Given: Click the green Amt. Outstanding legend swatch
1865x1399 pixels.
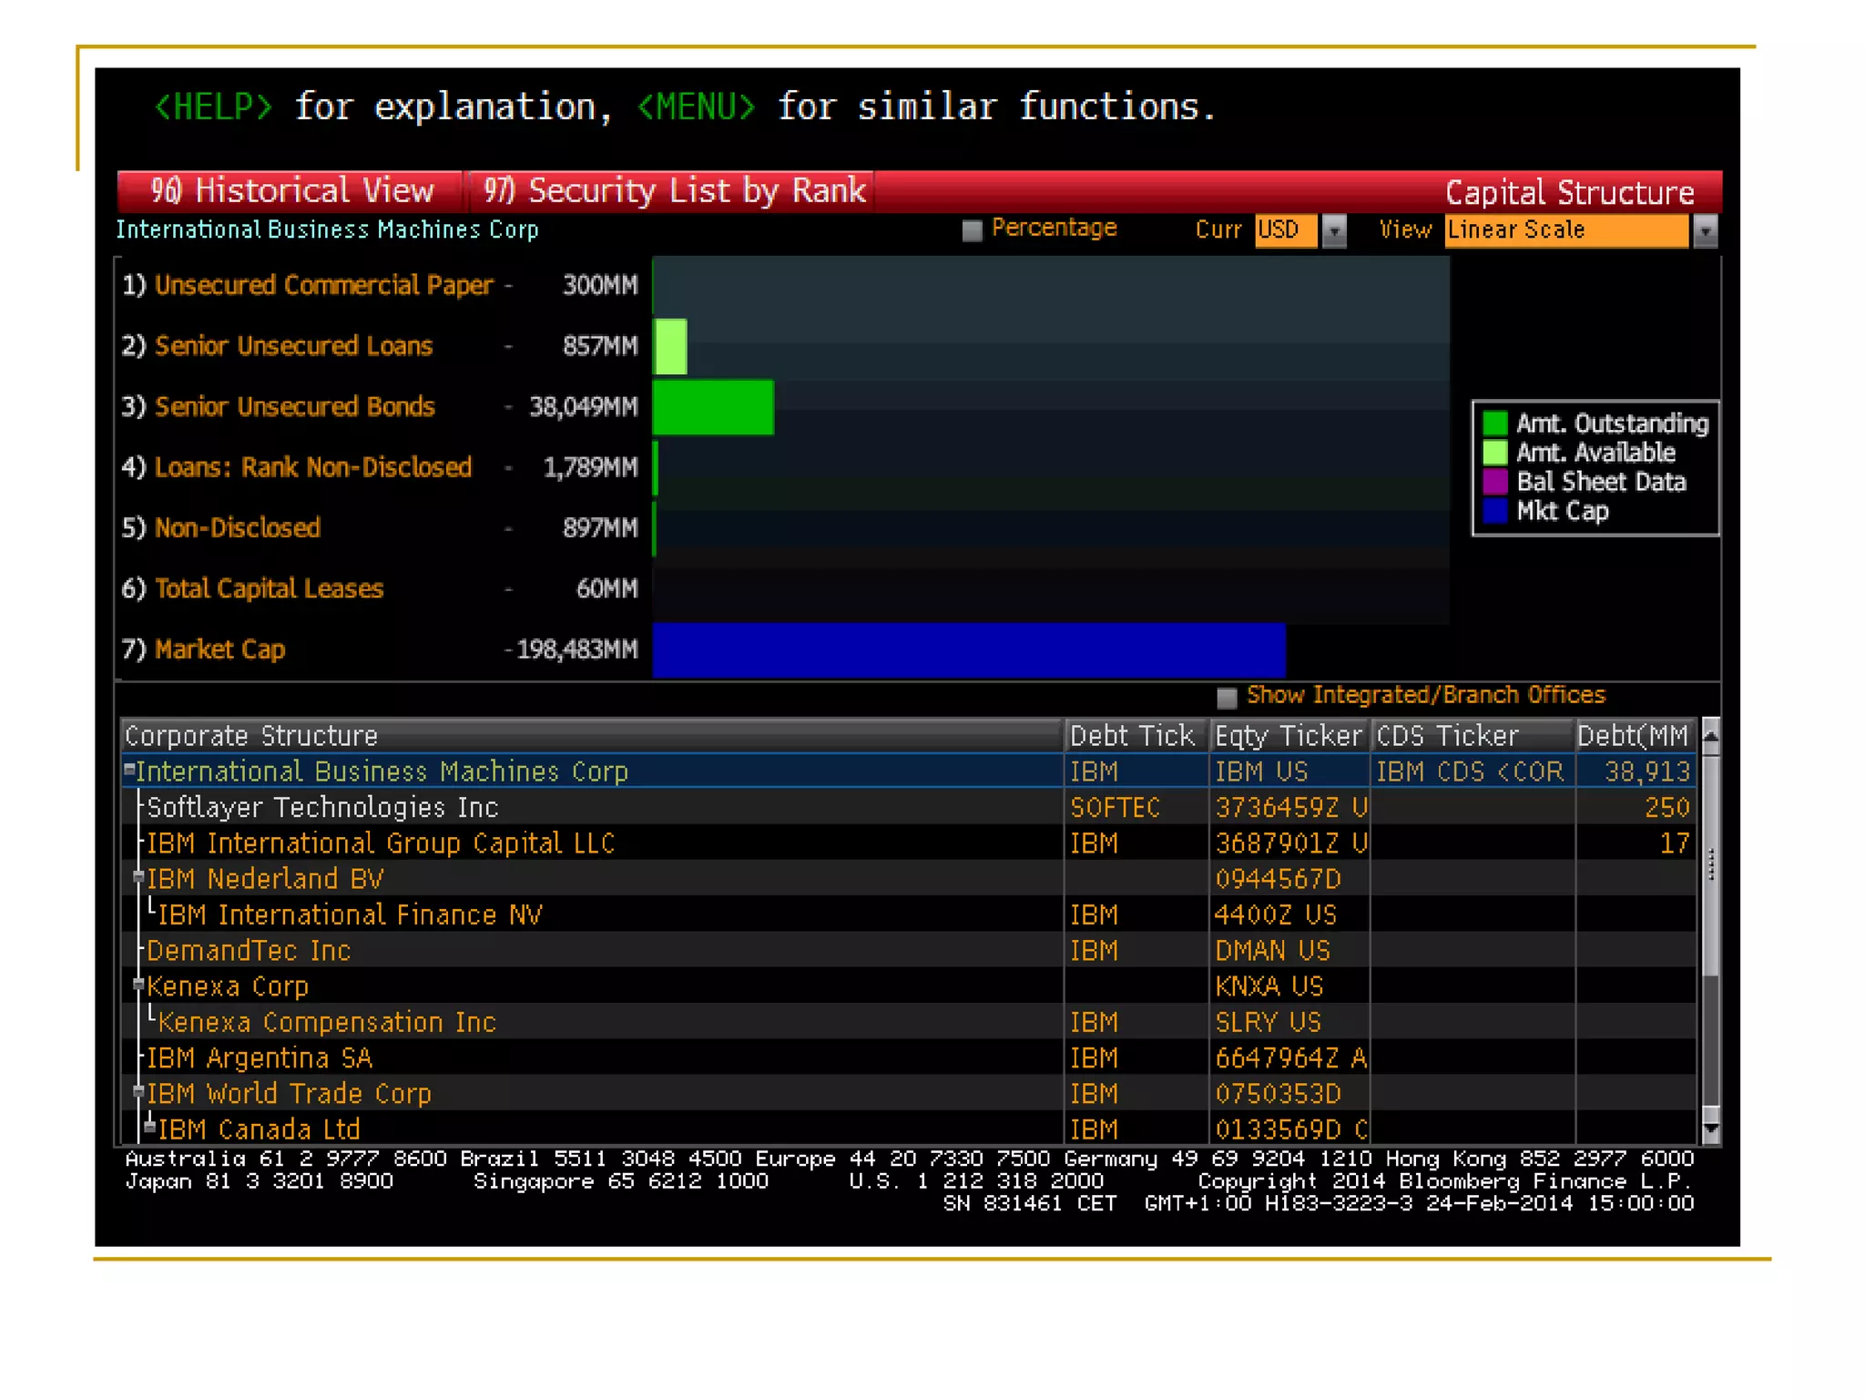Looking at the screenshot, I should coord(1494,424).
